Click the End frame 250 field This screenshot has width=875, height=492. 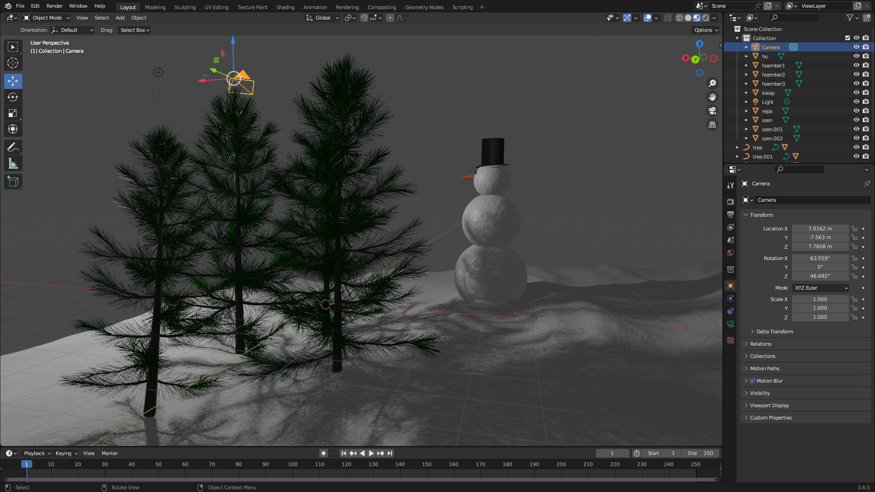pos(700,453)
